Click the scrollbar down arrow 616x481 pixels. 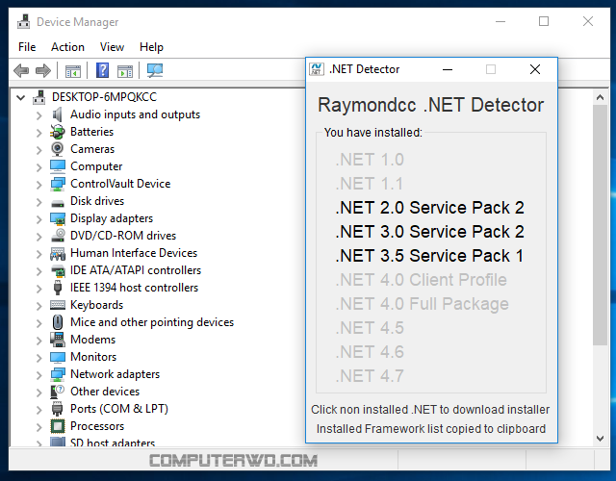(600, 439)
